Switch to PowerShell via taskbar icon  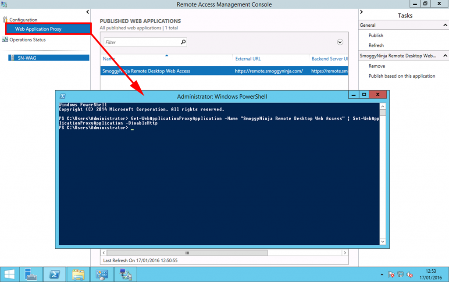(54, 275)
